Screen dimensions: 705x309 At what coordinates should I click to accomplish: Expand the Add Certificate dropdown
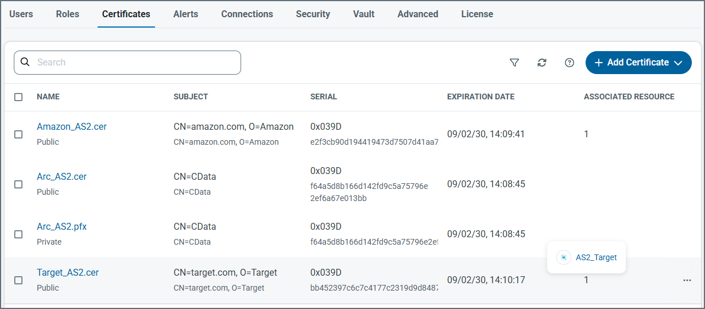[x=678, y=63]
